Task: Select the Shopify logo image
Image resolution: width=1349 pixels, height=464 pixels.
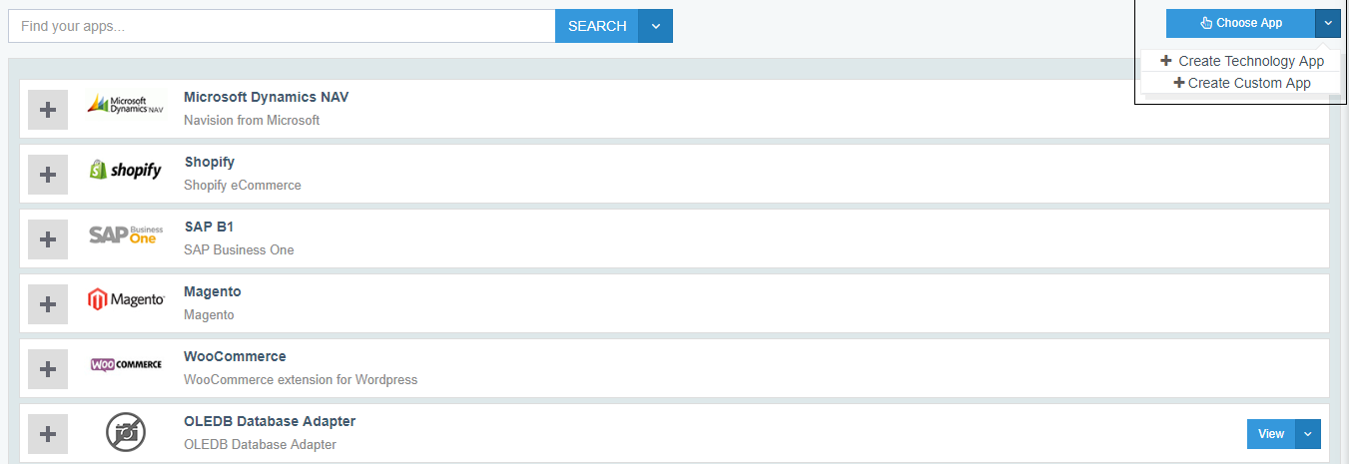Action: click(x=125, y=170)
